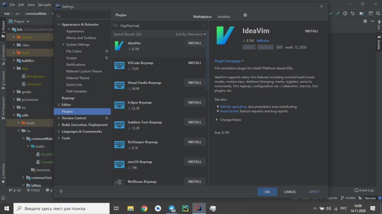Screen dimensions: 382x214
Task: Click the Rollback undo arrow icon
Action: 352,13
